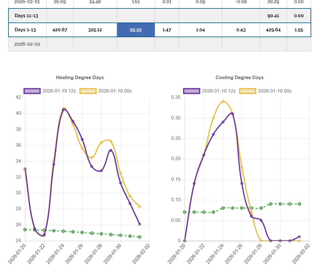Click the Cooling Degree Days chart title
The height and width of the screenshot is (270, 319).
point(240,77)
